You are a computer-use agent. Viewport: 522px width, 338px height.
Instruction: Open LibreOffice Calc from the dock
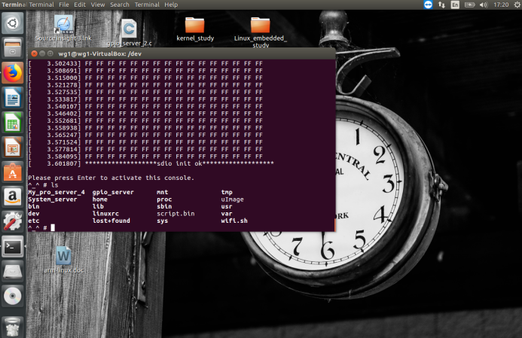(13, 123)
